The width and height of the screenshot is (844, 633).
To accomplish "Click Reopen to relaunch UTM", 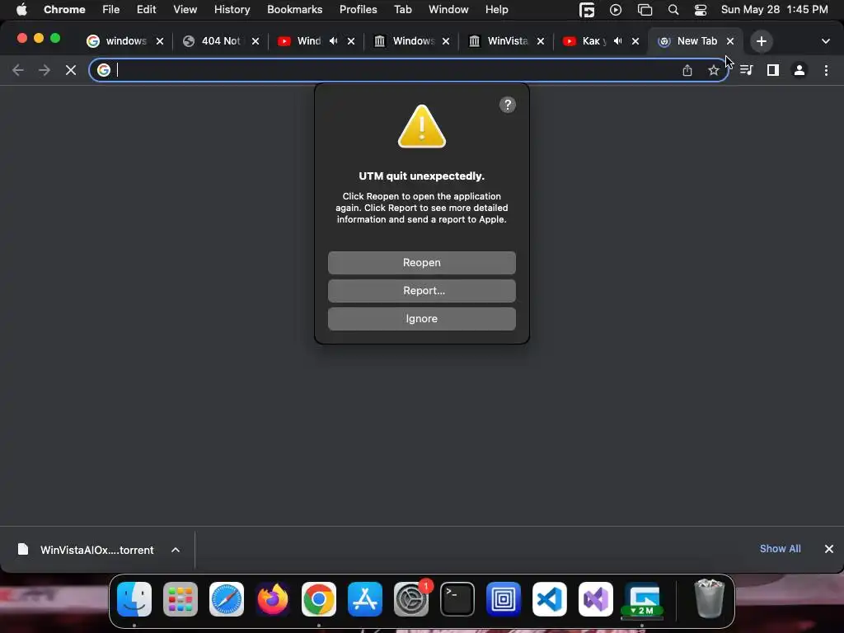I will tap(421, 263).
